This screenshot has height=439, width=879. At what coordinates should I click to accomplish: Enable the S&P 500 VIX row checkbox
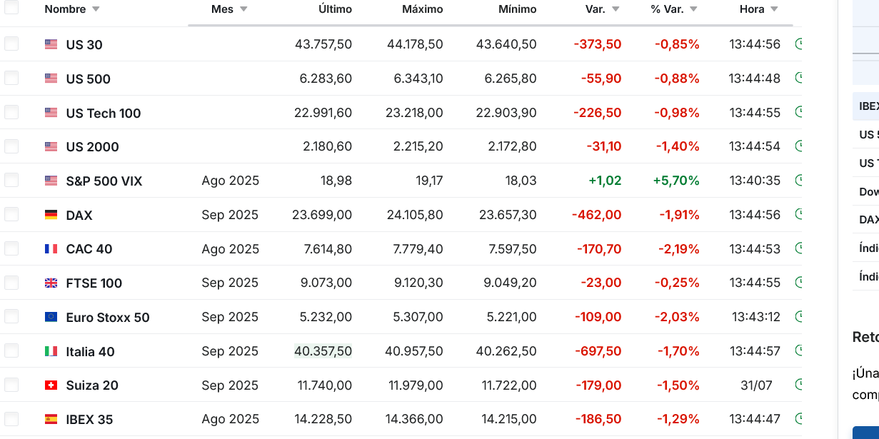(11, 181)
